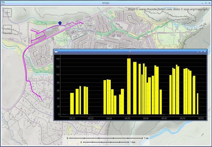Click the tallest bar with red marker line
The image size is (212, 147).
129,86
